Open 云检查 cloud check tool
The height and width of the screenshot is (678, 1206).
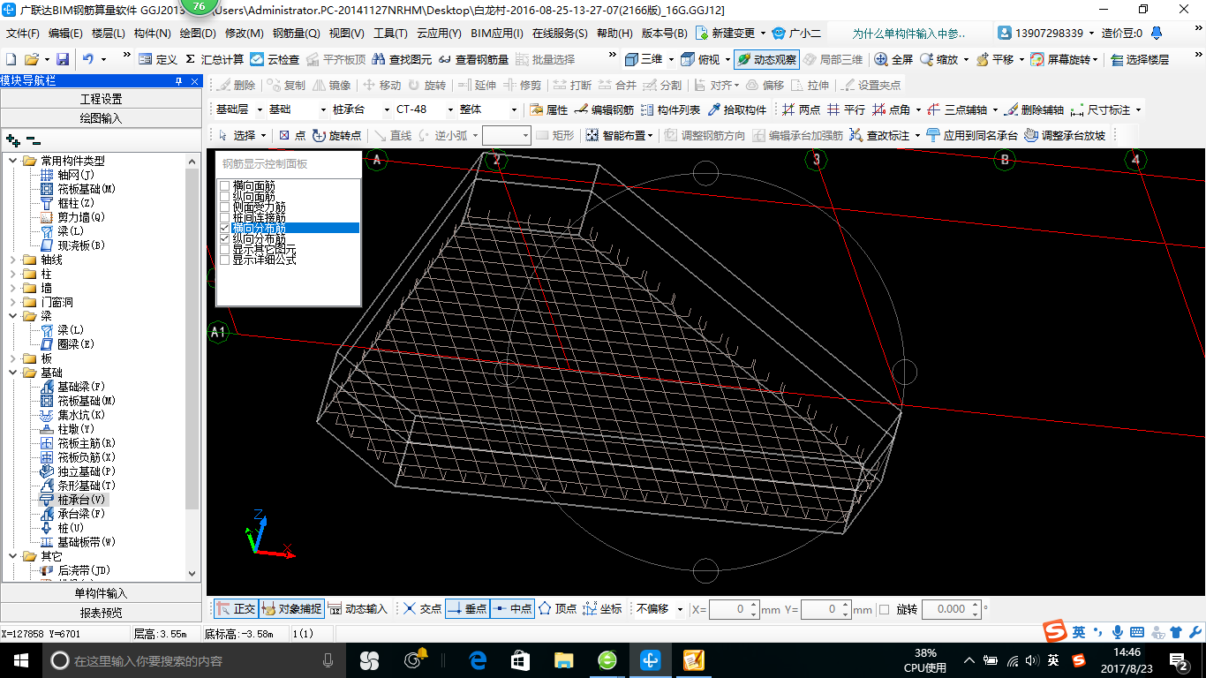[x=275, y=59]
